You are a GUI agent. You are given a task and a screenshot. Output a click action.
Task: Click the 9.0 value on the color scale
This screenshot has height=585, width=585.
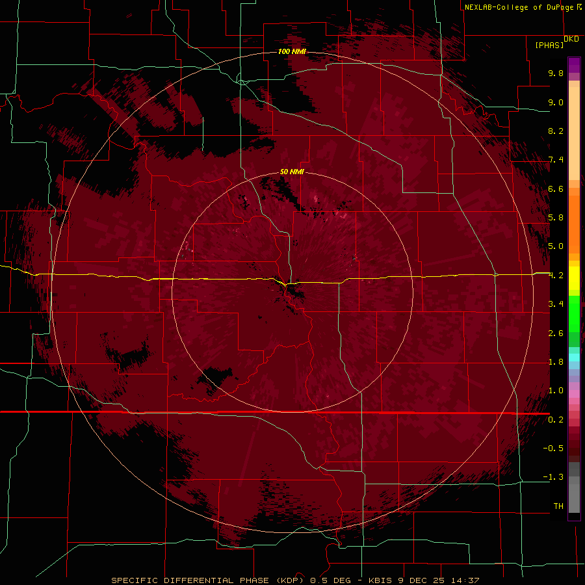coord(556,102)
